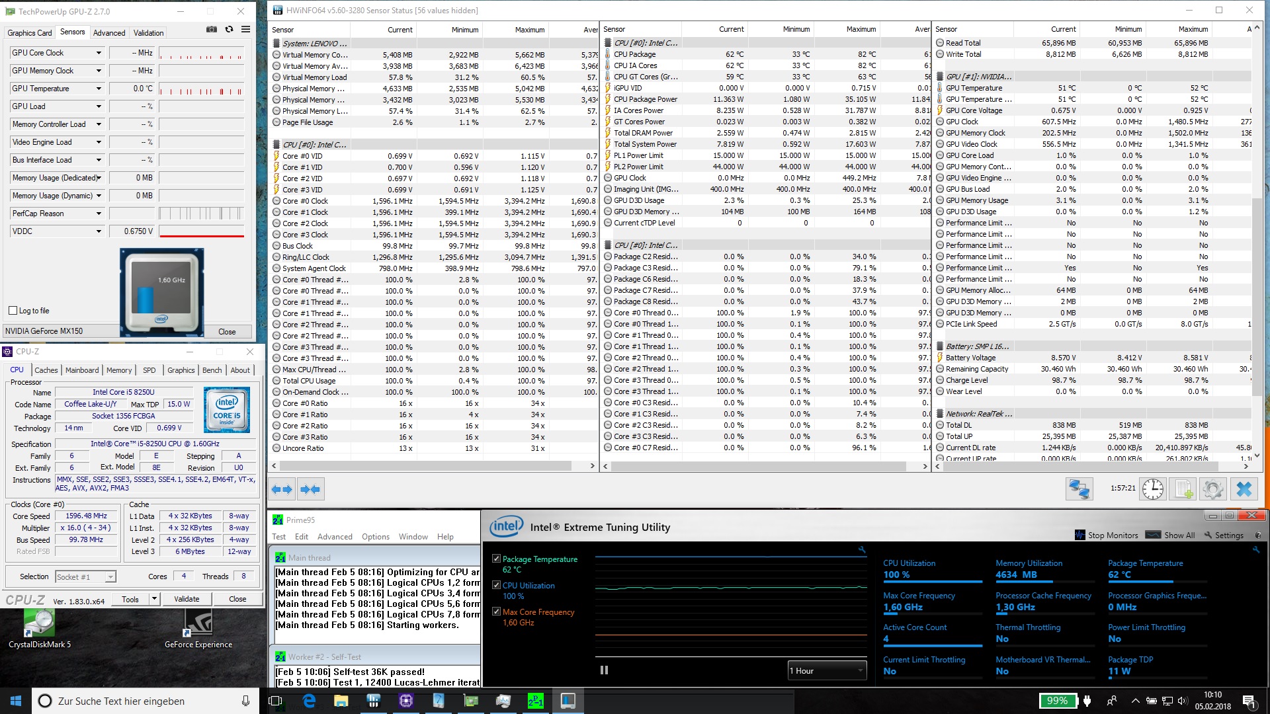Click the GPU-Z screenshot camera icon
Screen dimensions: 1270x714
point(212,30)
